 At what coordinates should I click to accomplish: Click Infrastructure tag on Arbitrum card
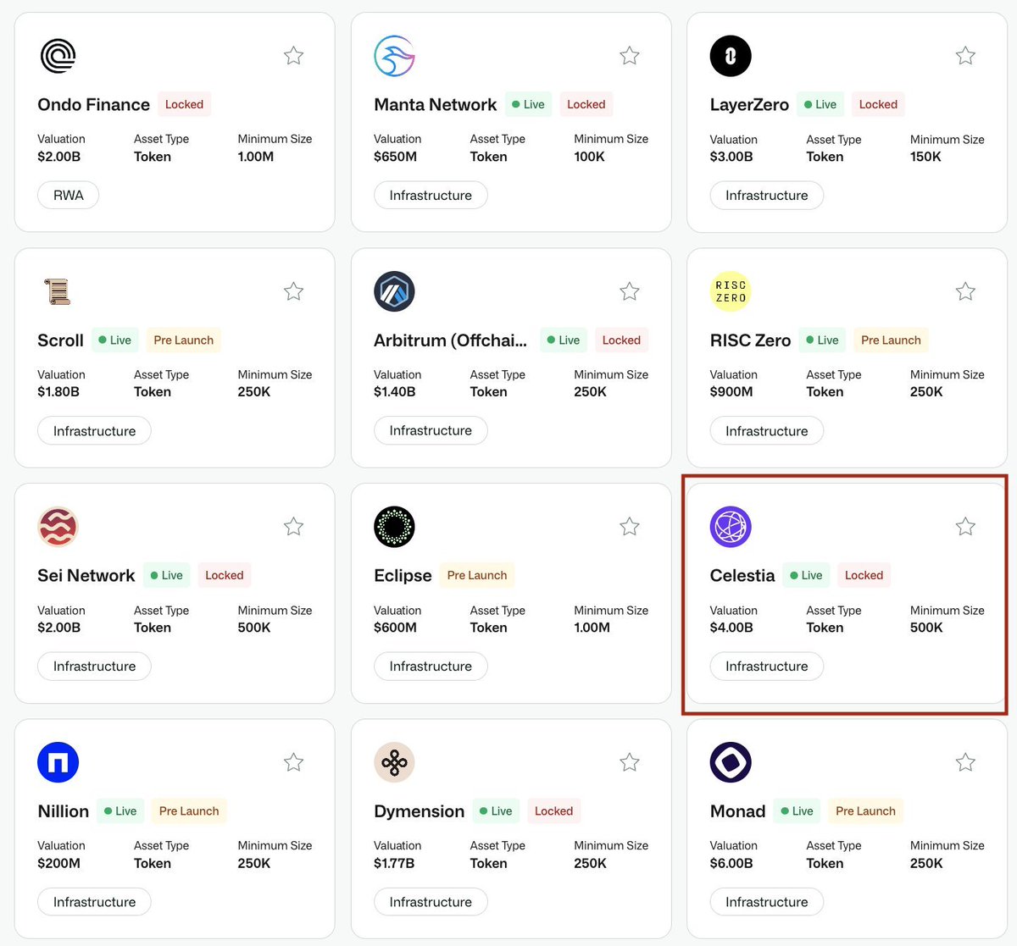(x=431, y=431)
